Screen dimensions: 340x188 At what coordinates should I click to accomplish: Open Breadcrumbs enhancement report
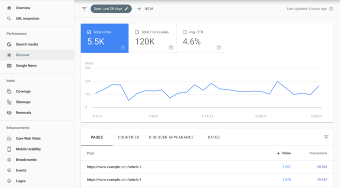click(x=37, y=160)
